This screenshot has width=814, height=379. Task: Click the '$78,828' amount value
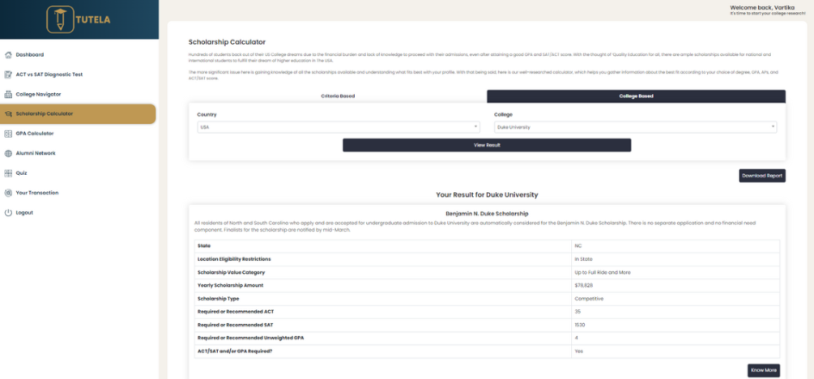(x=583, y=286)
